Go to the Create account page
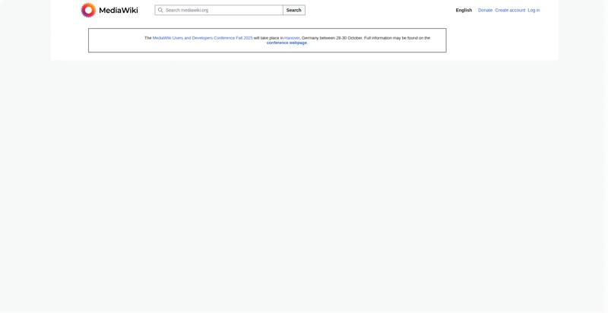The height and width of the screenshot is (313, 608). pyautogui.click(x=510, y=10)
